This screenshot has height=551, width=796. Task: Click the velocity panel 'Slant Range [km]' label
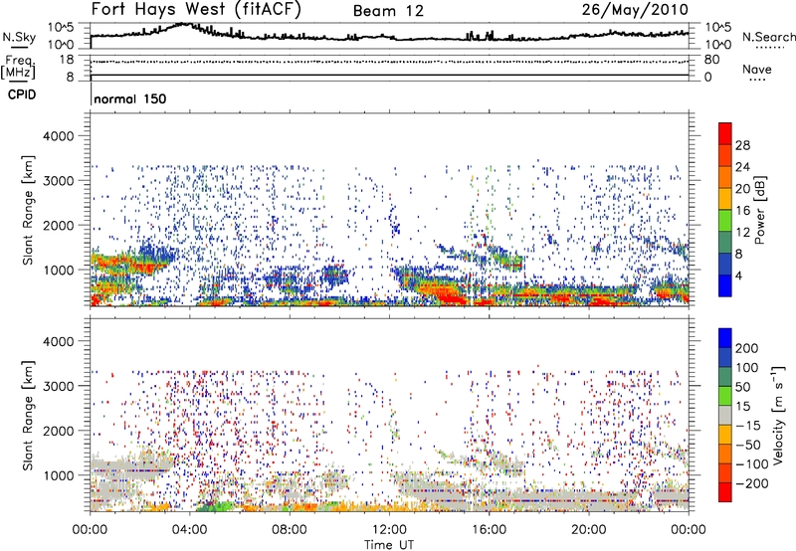[28, 416]
